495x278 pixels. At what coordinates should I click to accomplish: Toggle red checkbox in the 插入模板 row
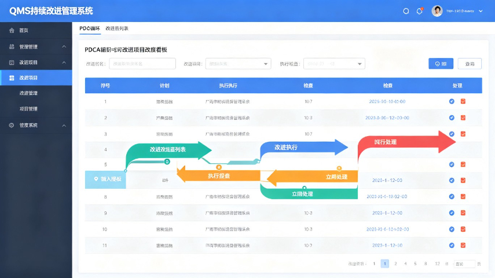point(463,180)
